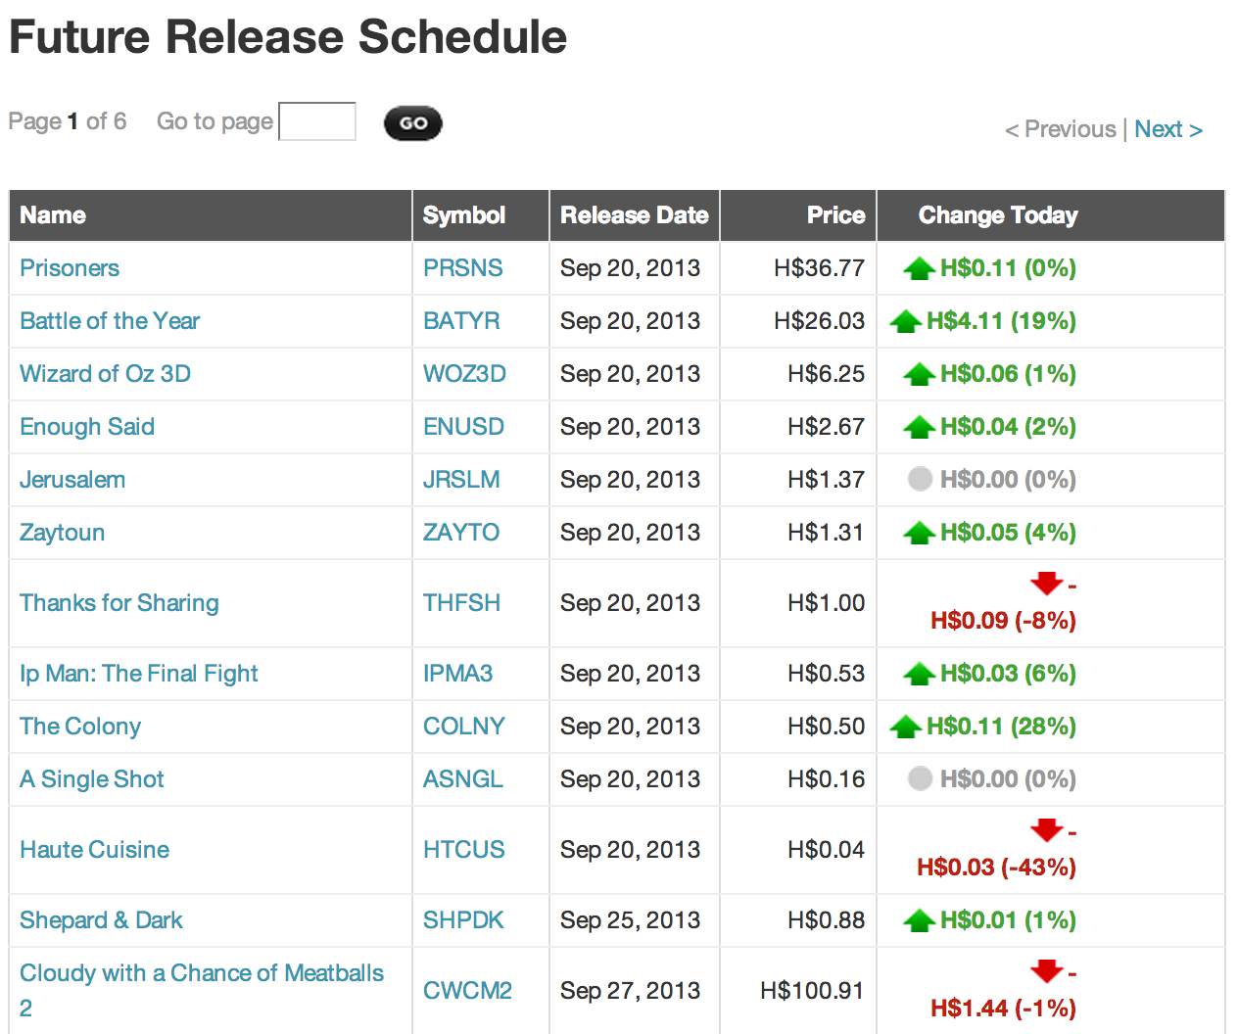Viewport: 1238px width, 1034px height.
Task: Click the gray neutral circle for Jerusalem
Action: 919,480
